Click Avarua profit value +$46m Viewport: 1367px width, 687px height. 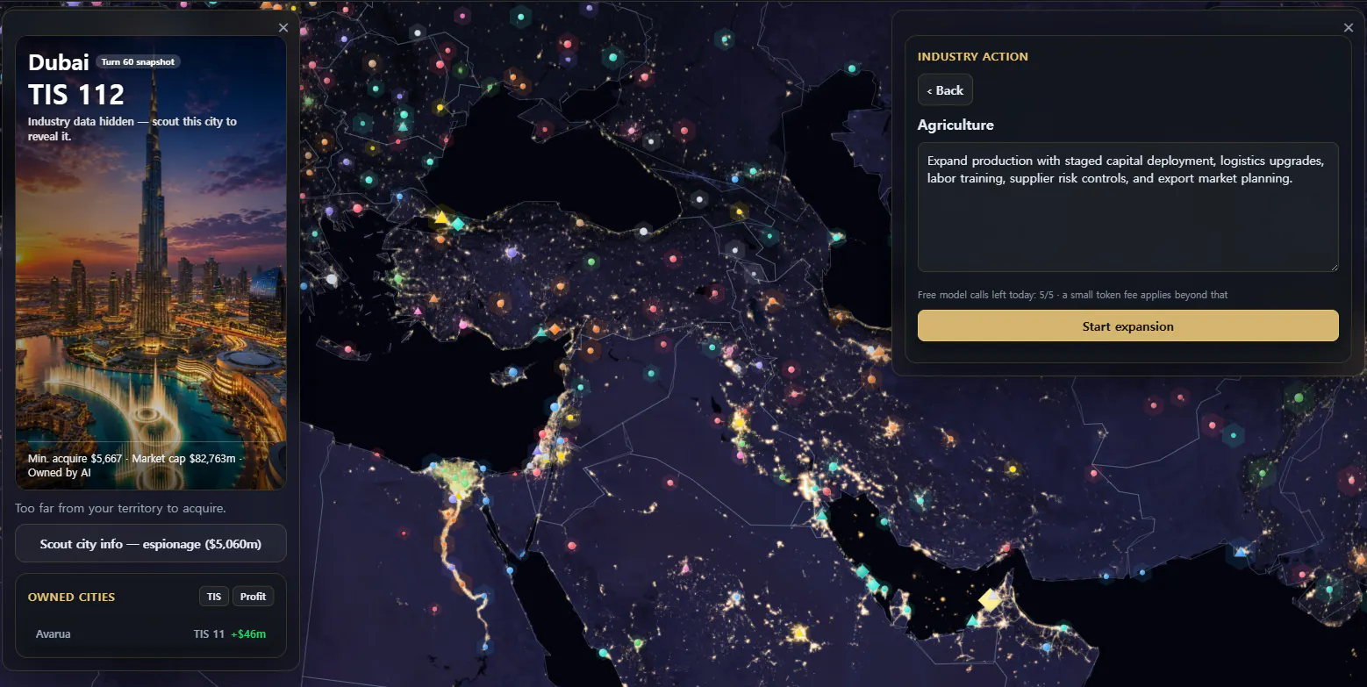pyautogui.click(x=248, y=634)
